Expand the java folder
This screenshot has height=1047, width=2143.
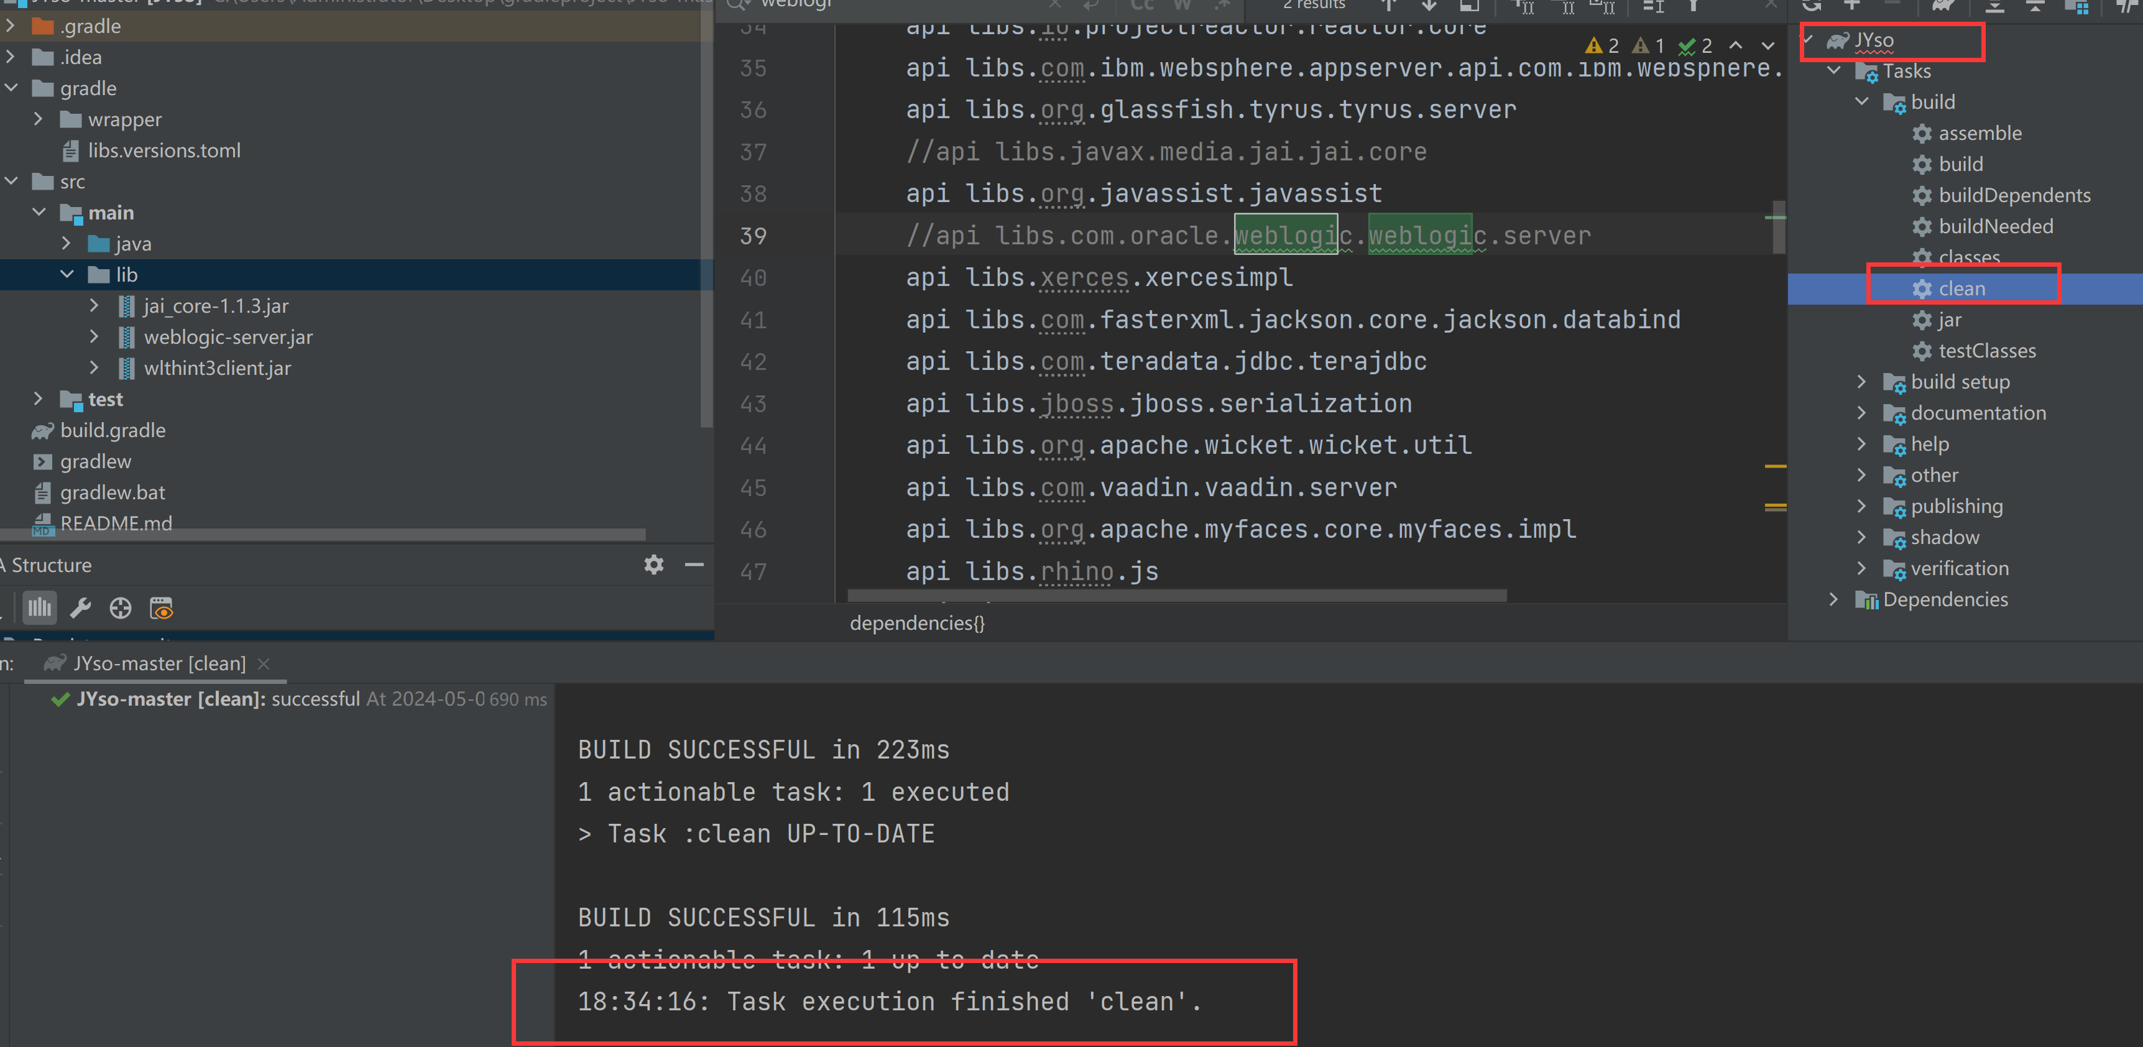point(67,244)
